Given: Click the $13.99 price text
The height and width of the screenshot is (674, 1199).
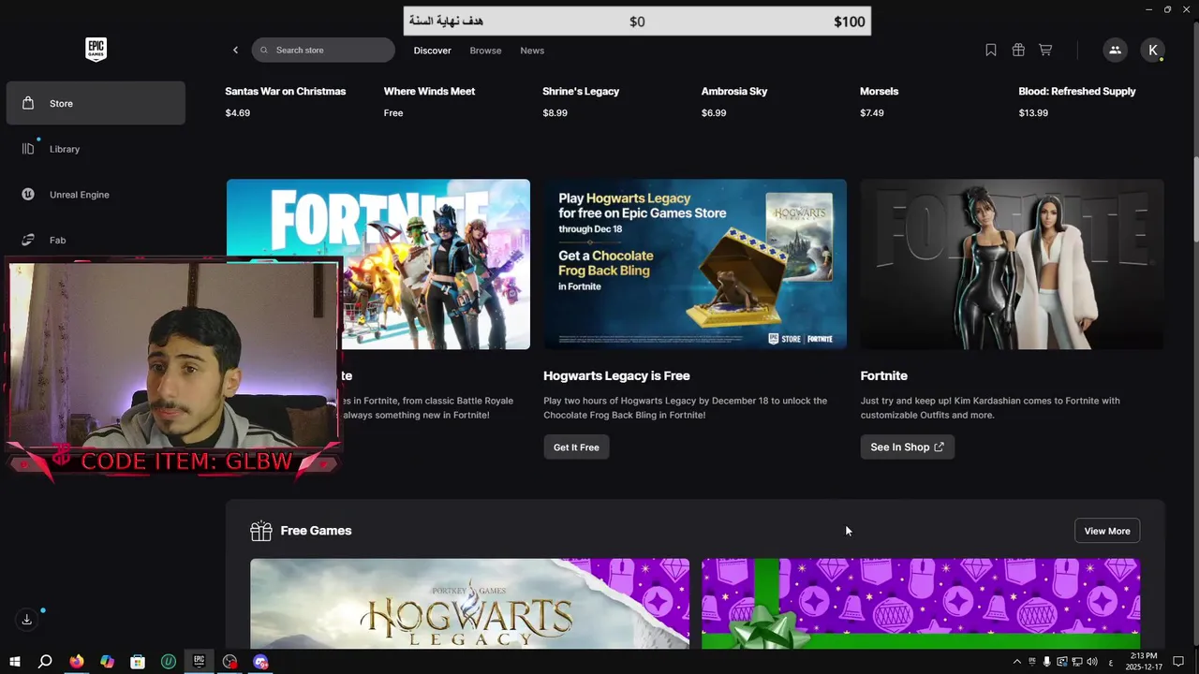Looking at the screenshot, I should (x=1033, y=113).
